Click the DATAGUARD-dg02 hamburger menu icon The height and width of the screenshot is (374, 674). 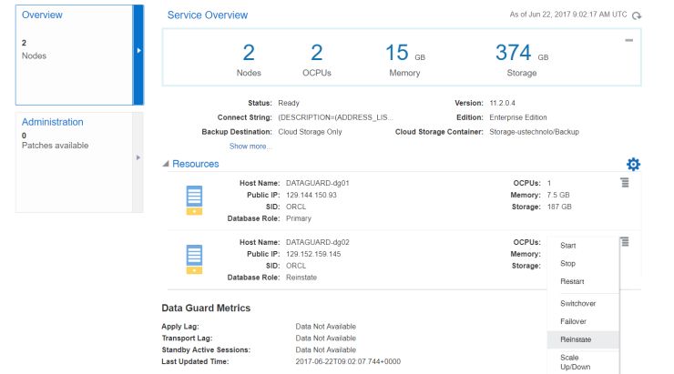625,242
